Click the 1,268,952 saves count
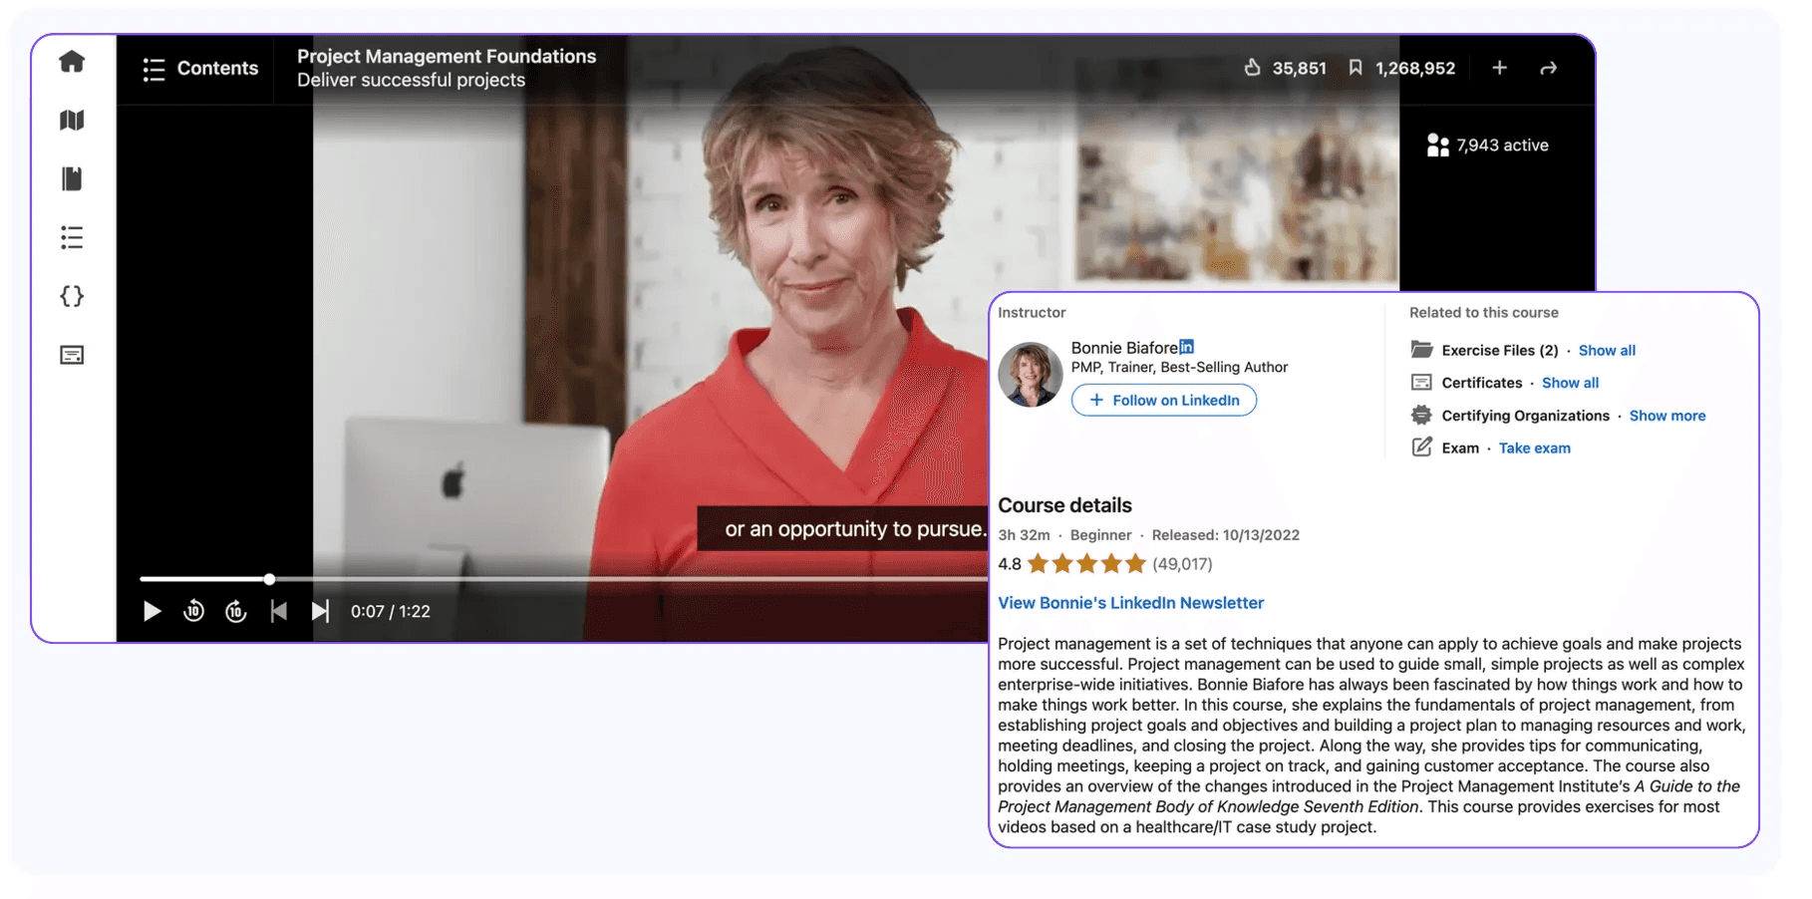Image resolution: width=1812 pixels, height=899 pixels. point(1415,69)
